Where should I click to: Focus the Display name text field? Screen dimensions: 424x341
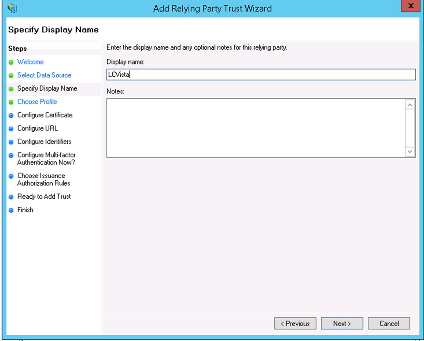pyautogui.click(x=261, y=75)
